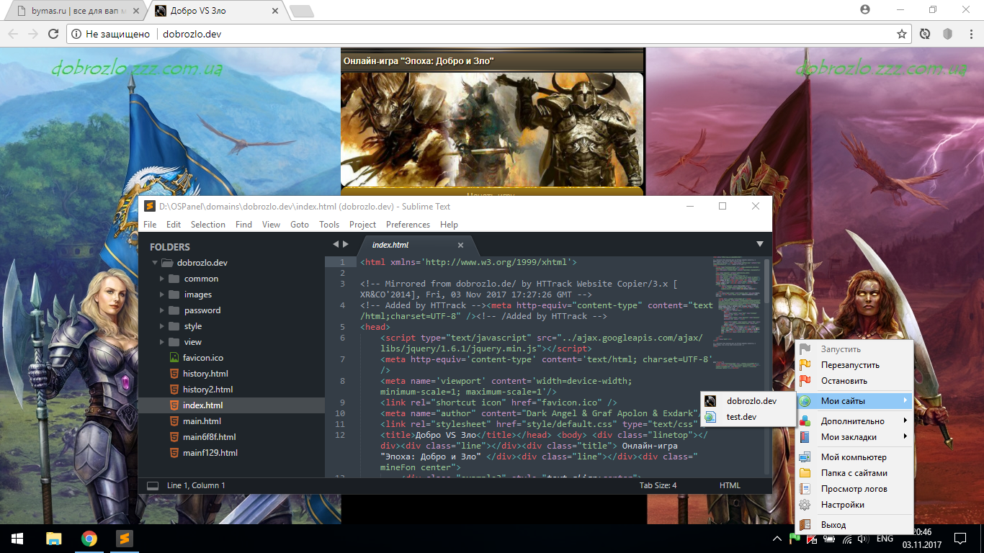Screen dimensions: 984x553
Task: Close the Добро VS Зло Chrome tab
Action: (274, 11)
